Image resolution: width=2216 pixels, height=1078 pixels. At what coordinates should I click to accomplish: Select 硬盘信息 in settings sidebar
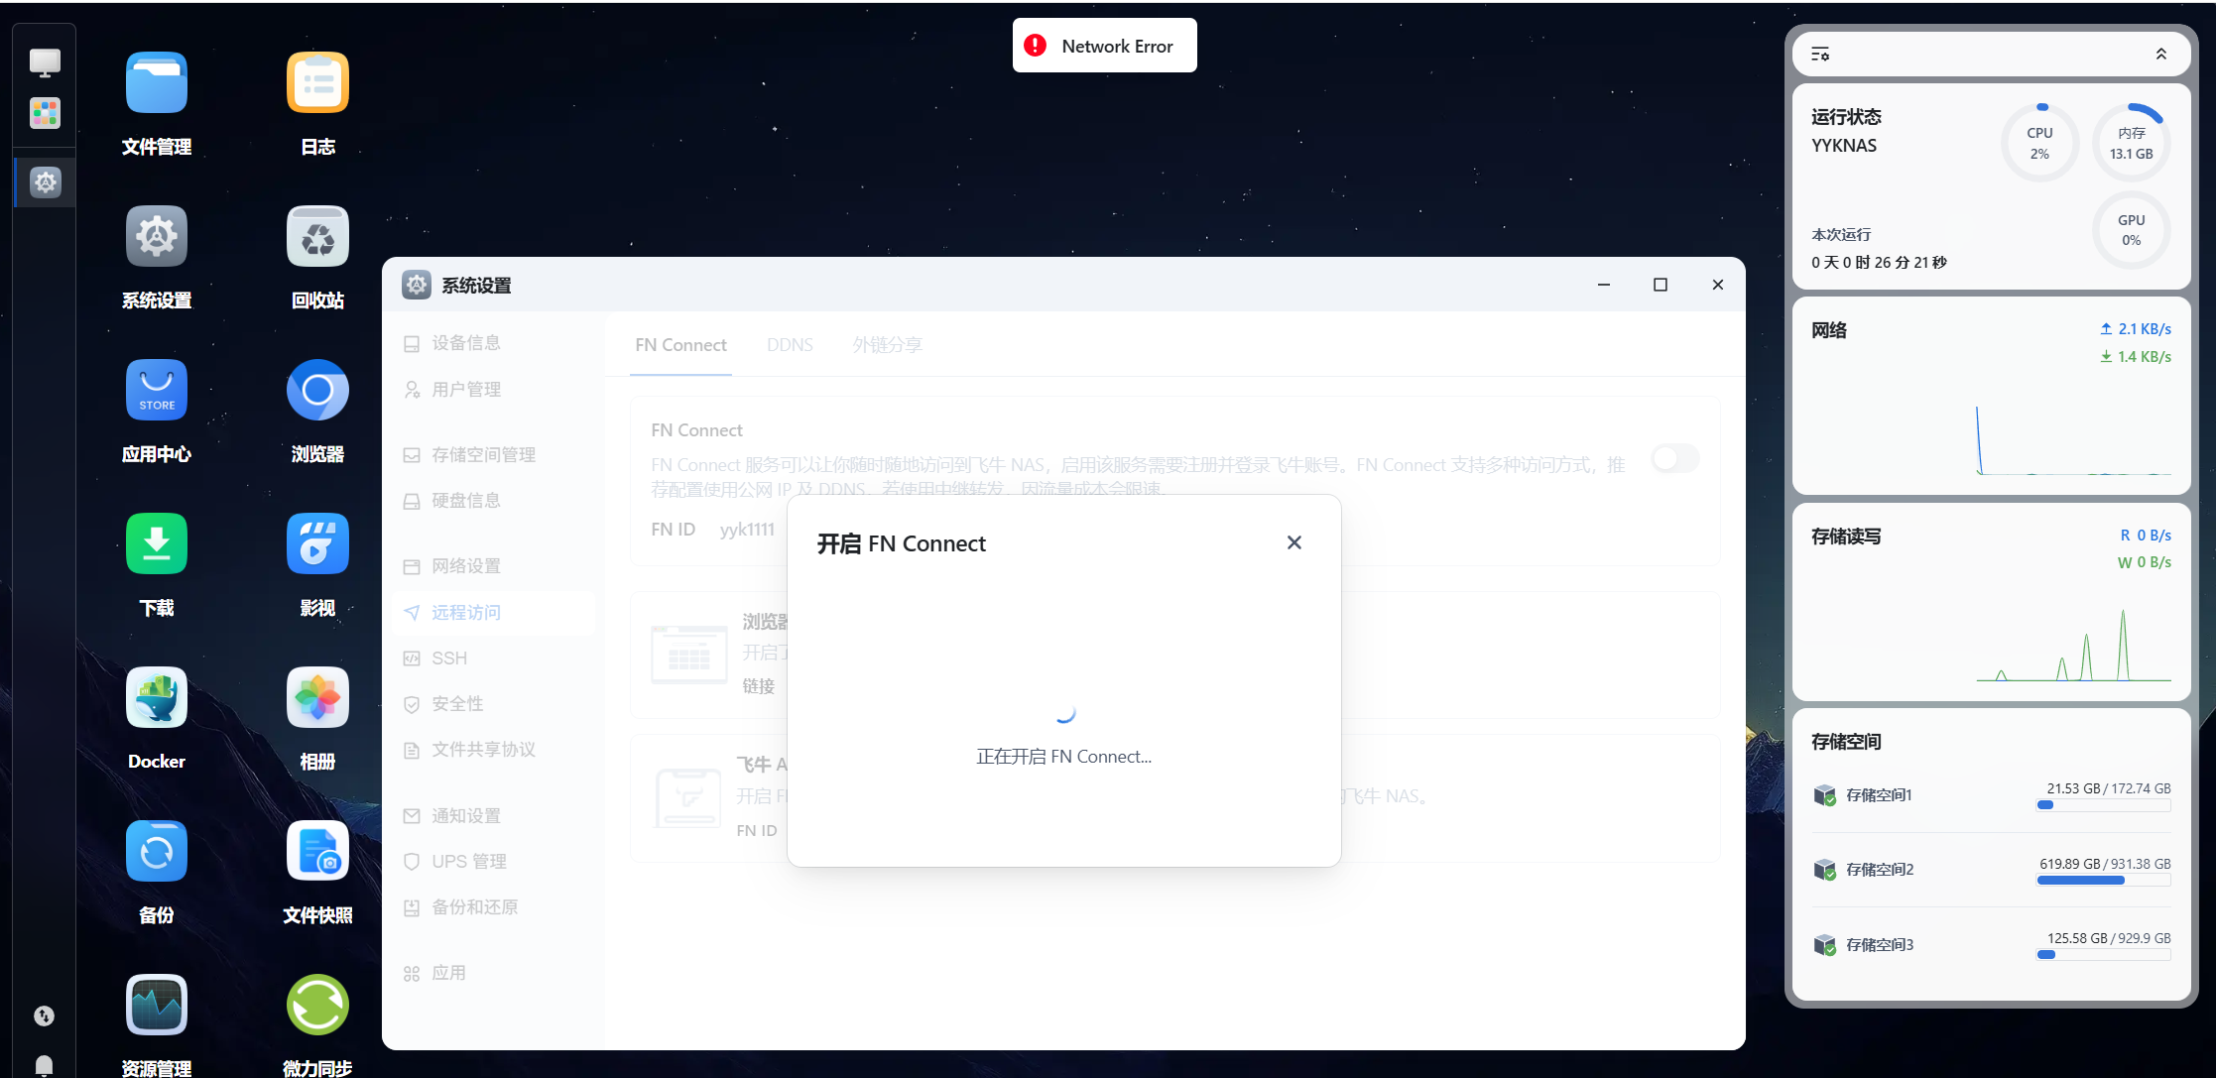(x=494, y=501)
